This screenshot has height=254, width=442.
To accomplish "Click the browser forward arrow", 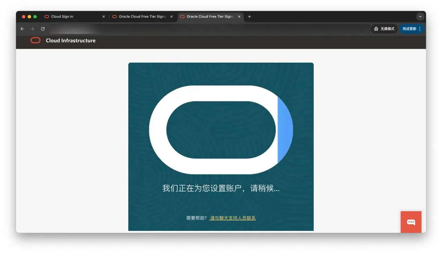I will pos(32,29).
